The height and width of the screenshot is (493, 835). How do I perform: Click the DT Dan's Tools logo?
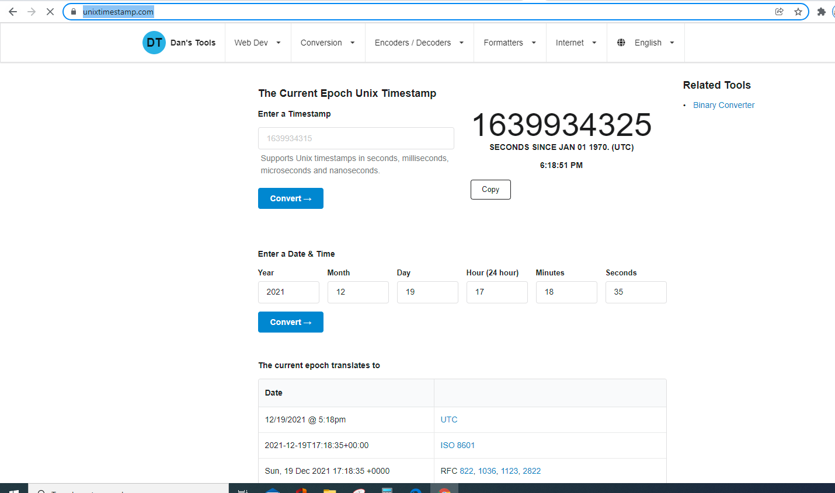pos(154,43)
